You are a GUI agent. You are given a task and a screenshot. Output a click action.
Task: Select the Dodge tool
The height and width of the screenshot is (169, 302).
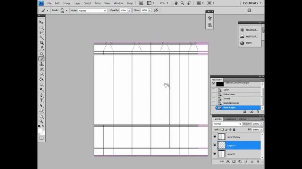[x=41, y=89]
